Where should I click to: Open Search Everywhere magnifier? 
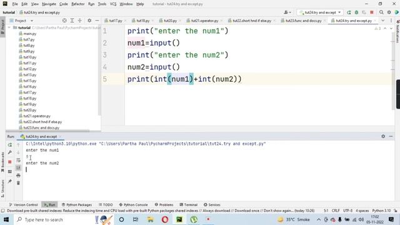(381, 12)
